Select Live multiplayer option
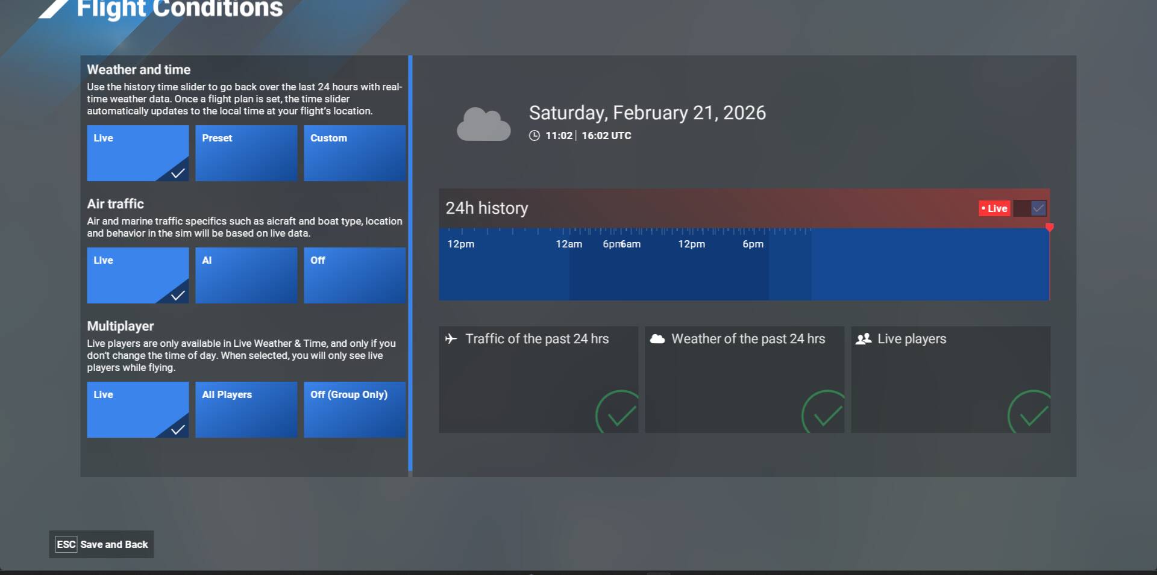 [137, 409]
